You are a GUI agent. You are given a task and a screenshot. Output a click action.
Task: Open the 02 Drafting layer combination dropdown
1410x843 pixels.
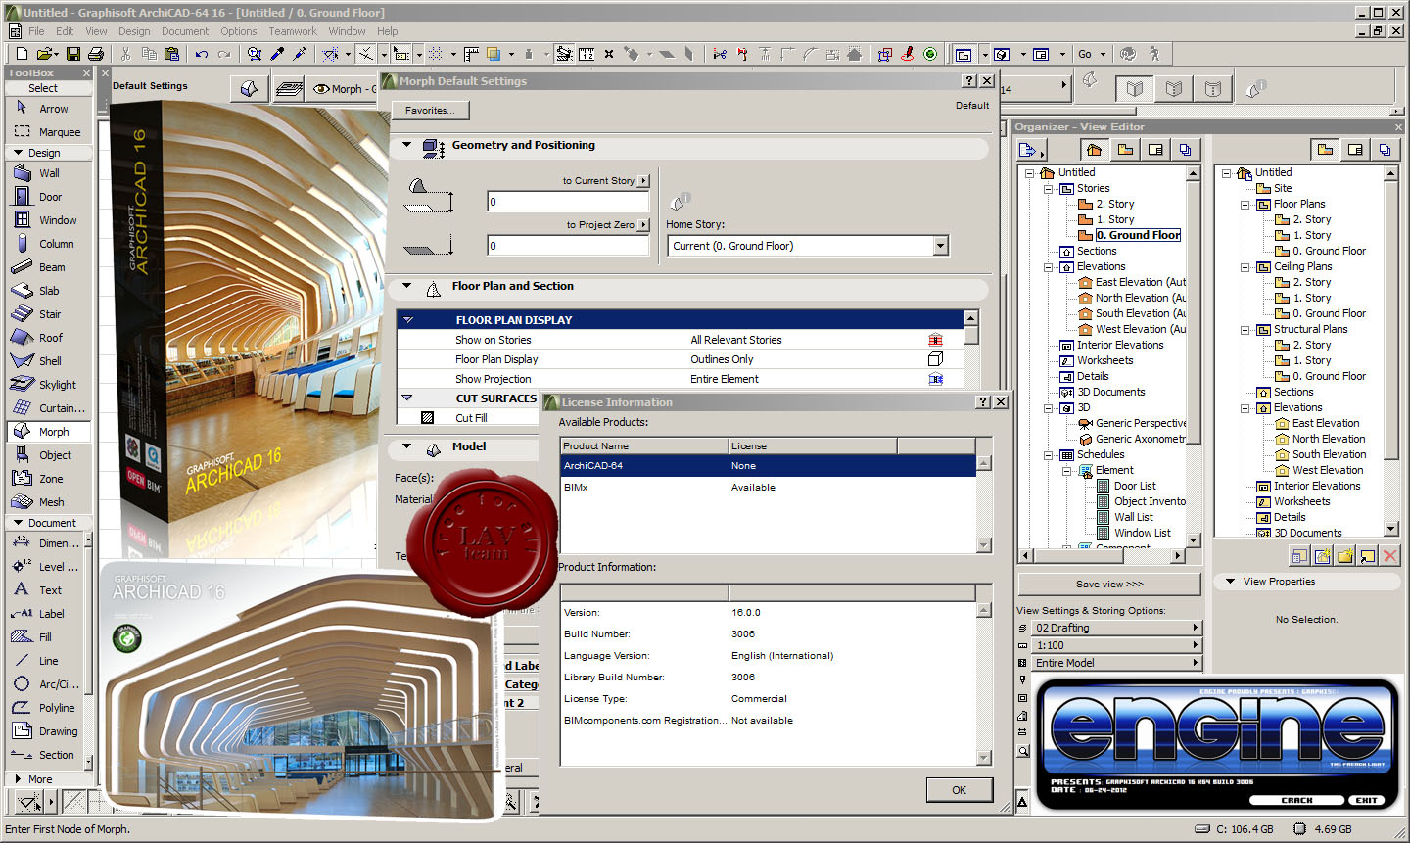point(1117,628)
